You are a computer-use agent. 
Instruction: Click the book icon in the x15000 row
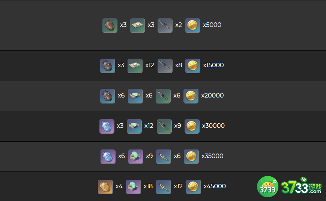(x=135, y=66)
